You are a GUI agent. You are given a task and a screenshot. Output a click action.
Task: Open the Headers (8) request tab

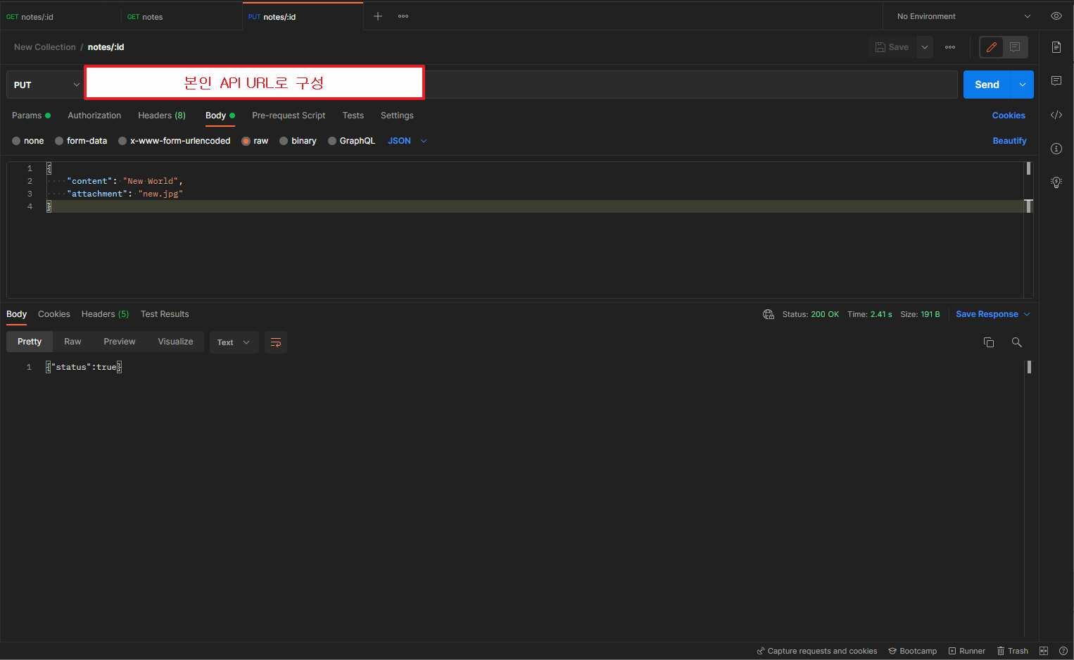coord(162,116)
